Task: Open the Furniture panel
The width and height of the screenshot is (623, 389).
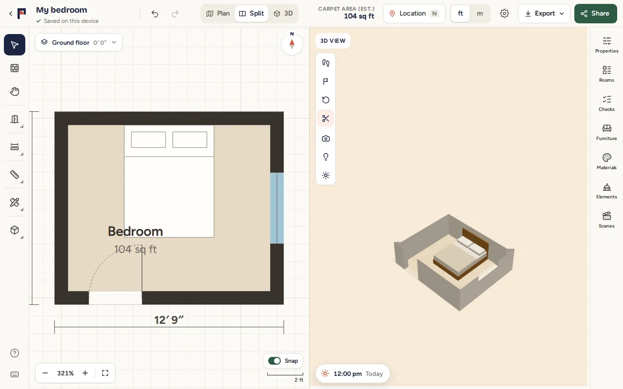Action: click(x=606, y=132)
